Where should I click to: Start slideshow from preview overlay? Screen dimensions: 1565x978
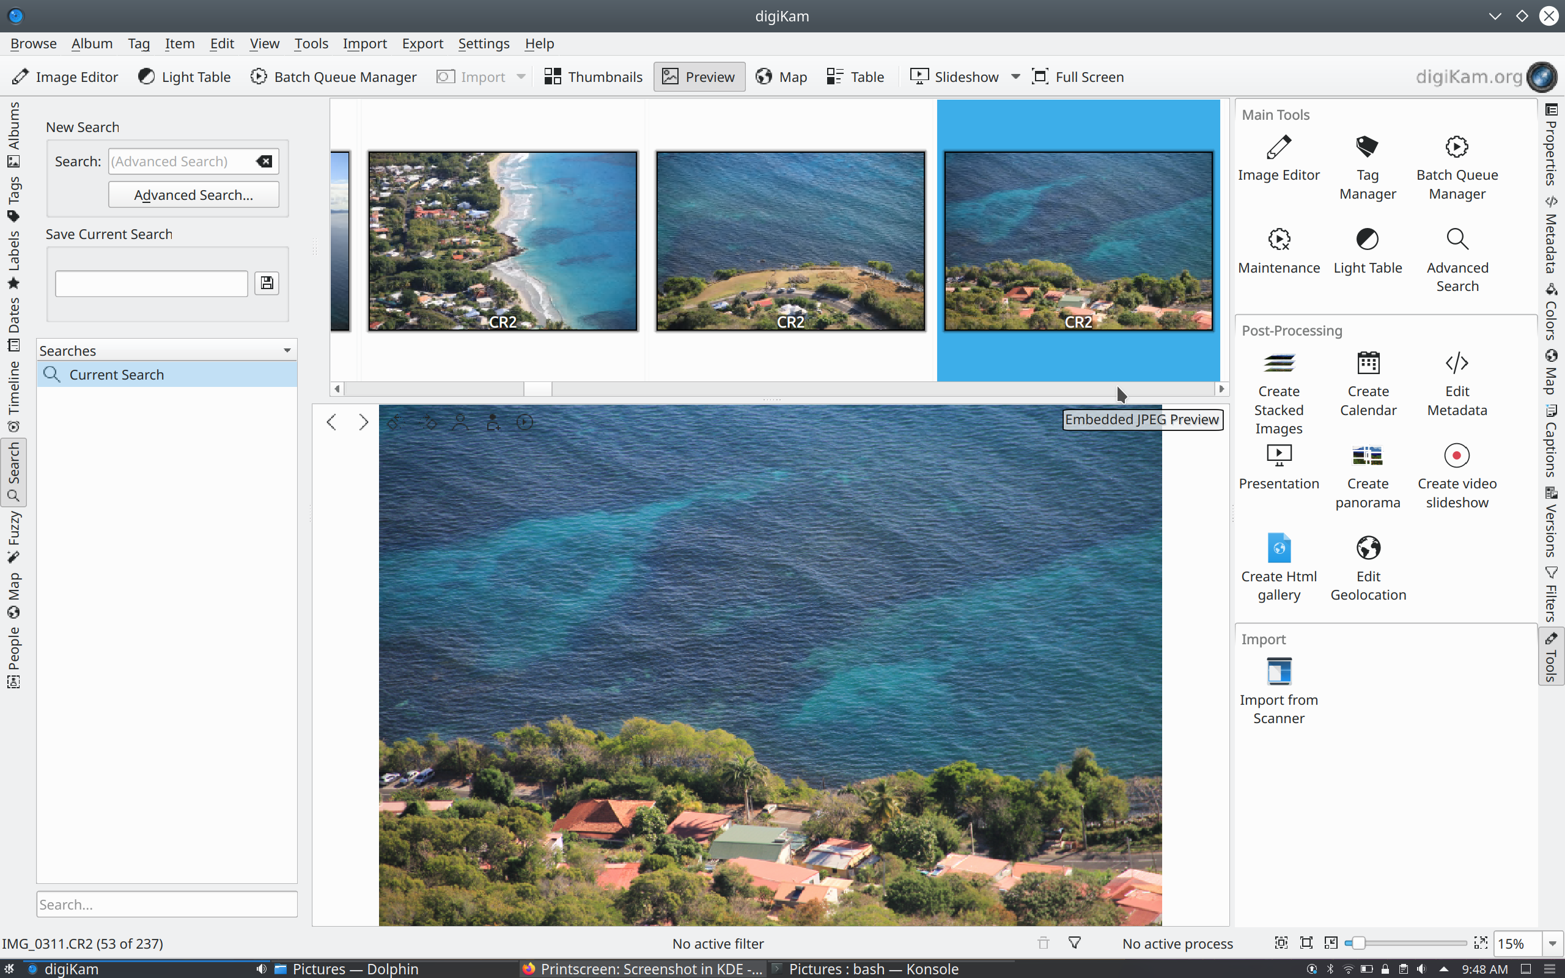pos(525,422)
